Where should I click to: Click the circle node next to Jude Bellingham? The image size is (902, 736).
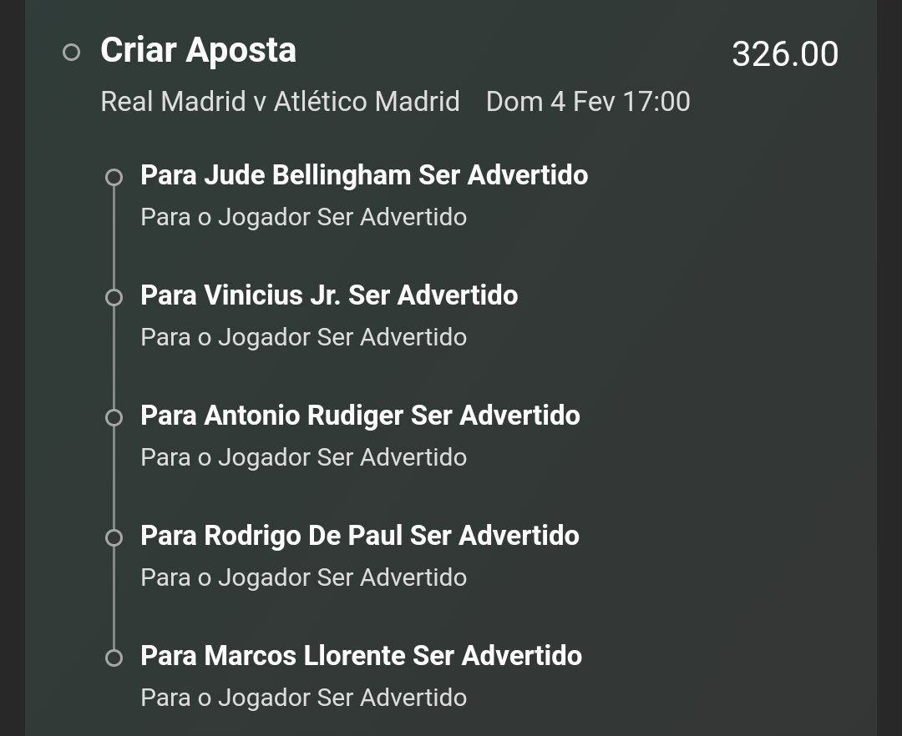pyautogui.click(x=114, y=177)
